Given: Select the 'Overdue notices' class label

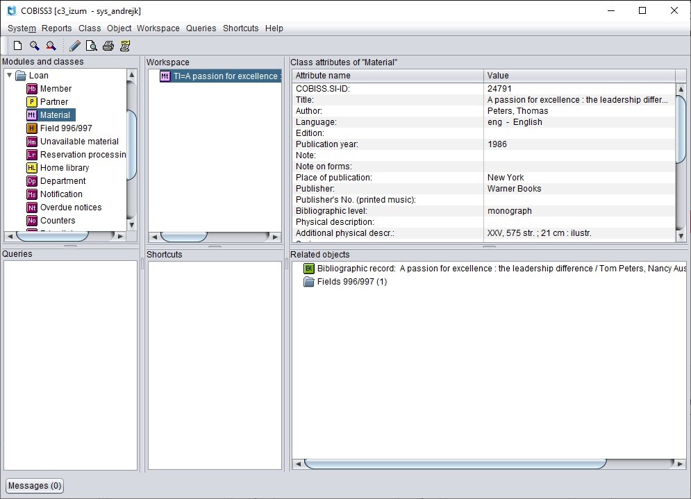Looking at the screenshot, I should tap(71, 208).
